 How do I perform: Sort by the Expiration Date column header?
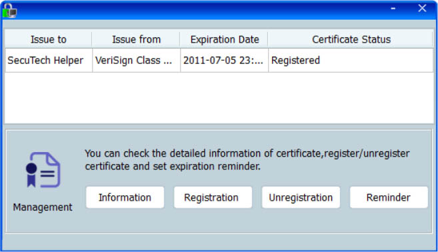(224, 39)
